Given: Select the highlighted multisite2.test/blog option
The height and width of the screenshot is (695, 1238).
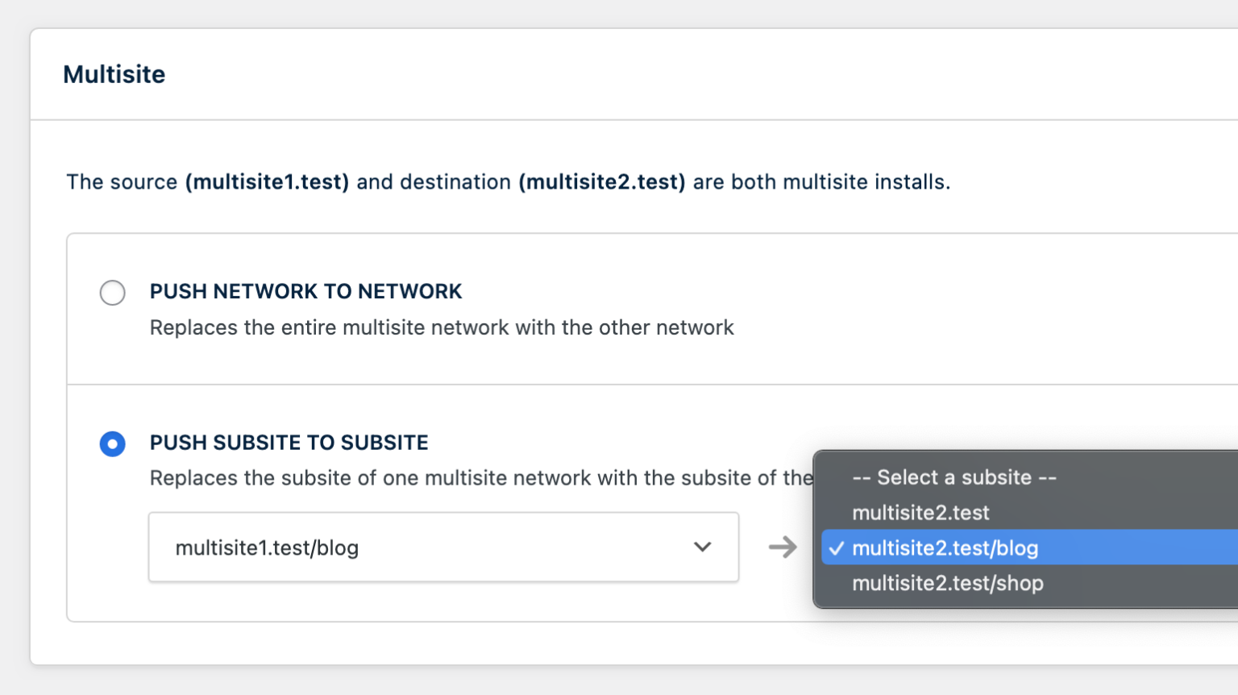Looking at the screenshot, I should (945, 547).
